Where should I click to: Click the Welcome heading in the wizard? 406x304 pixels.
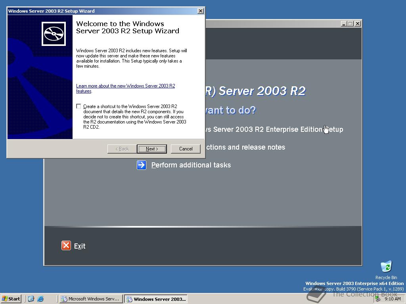pyautogui.click(x=128, y=27)
